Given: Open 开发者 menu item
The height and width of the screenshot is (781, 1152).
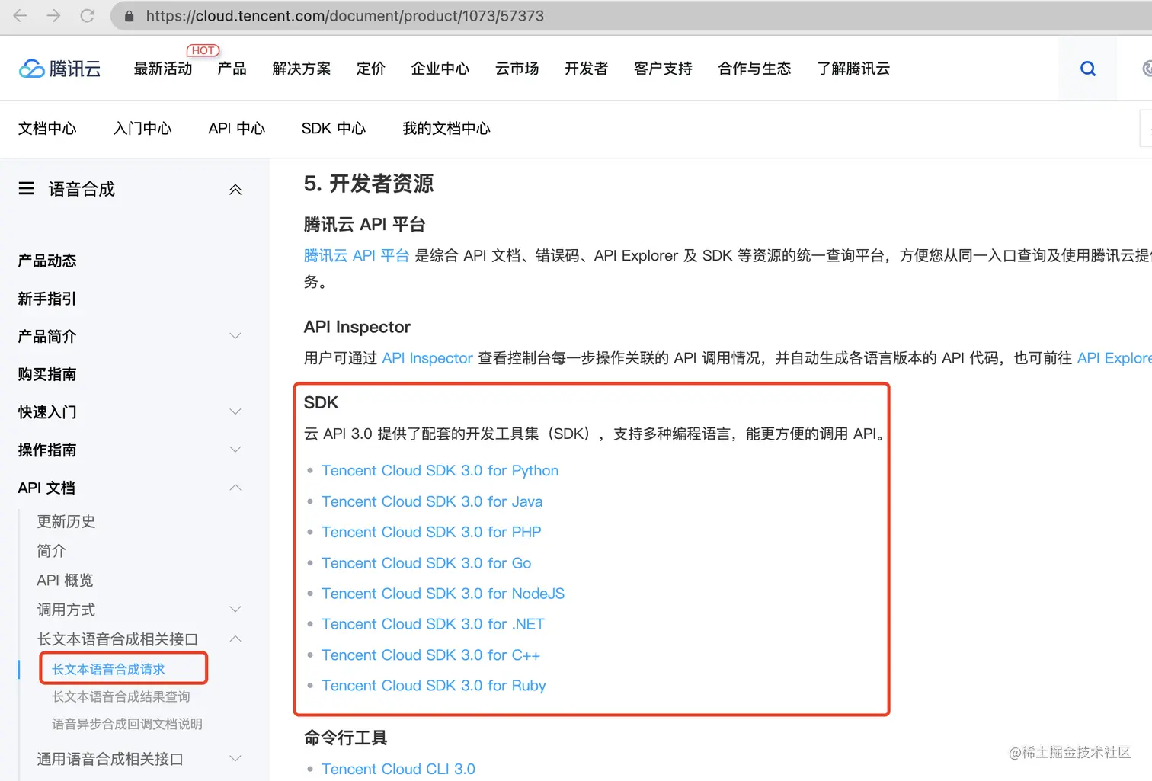Looking at the screenshot, I should 587,69.
